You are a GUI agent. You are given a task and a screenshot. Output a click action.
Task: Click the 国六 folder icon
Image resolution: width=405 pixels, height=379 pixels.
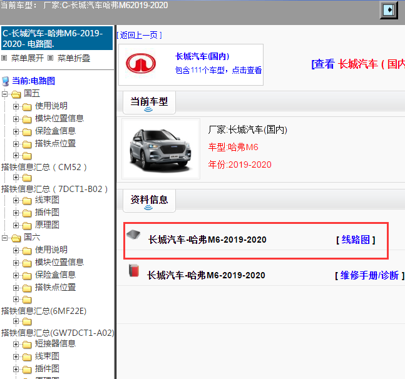[16, 238]
